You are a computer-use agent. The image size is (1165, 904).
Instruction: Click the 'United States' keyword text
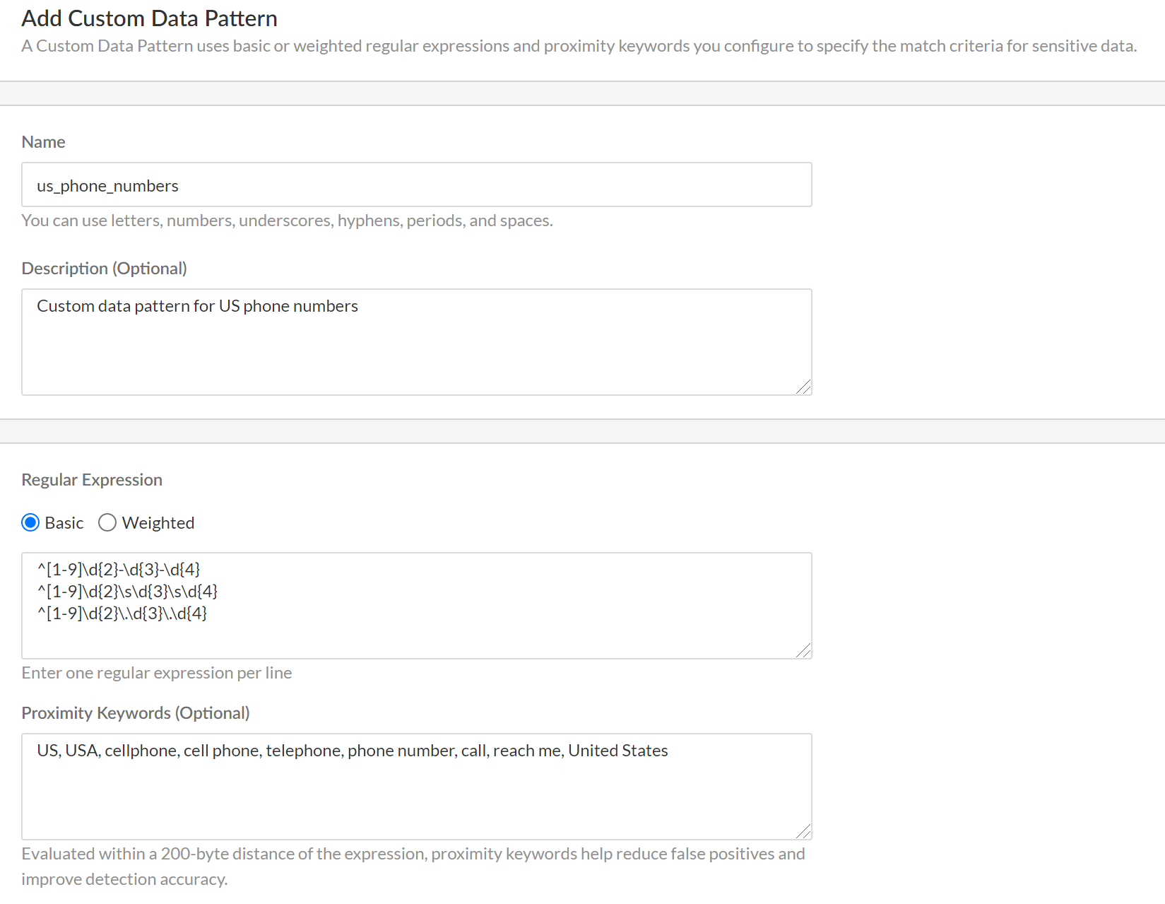point(618,751)
